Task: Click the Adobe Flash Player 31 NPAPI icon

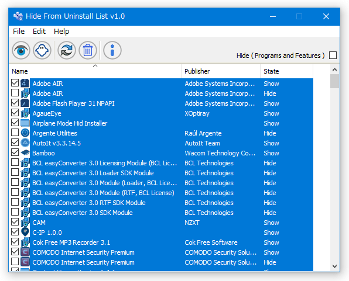Action: [25, 103]
